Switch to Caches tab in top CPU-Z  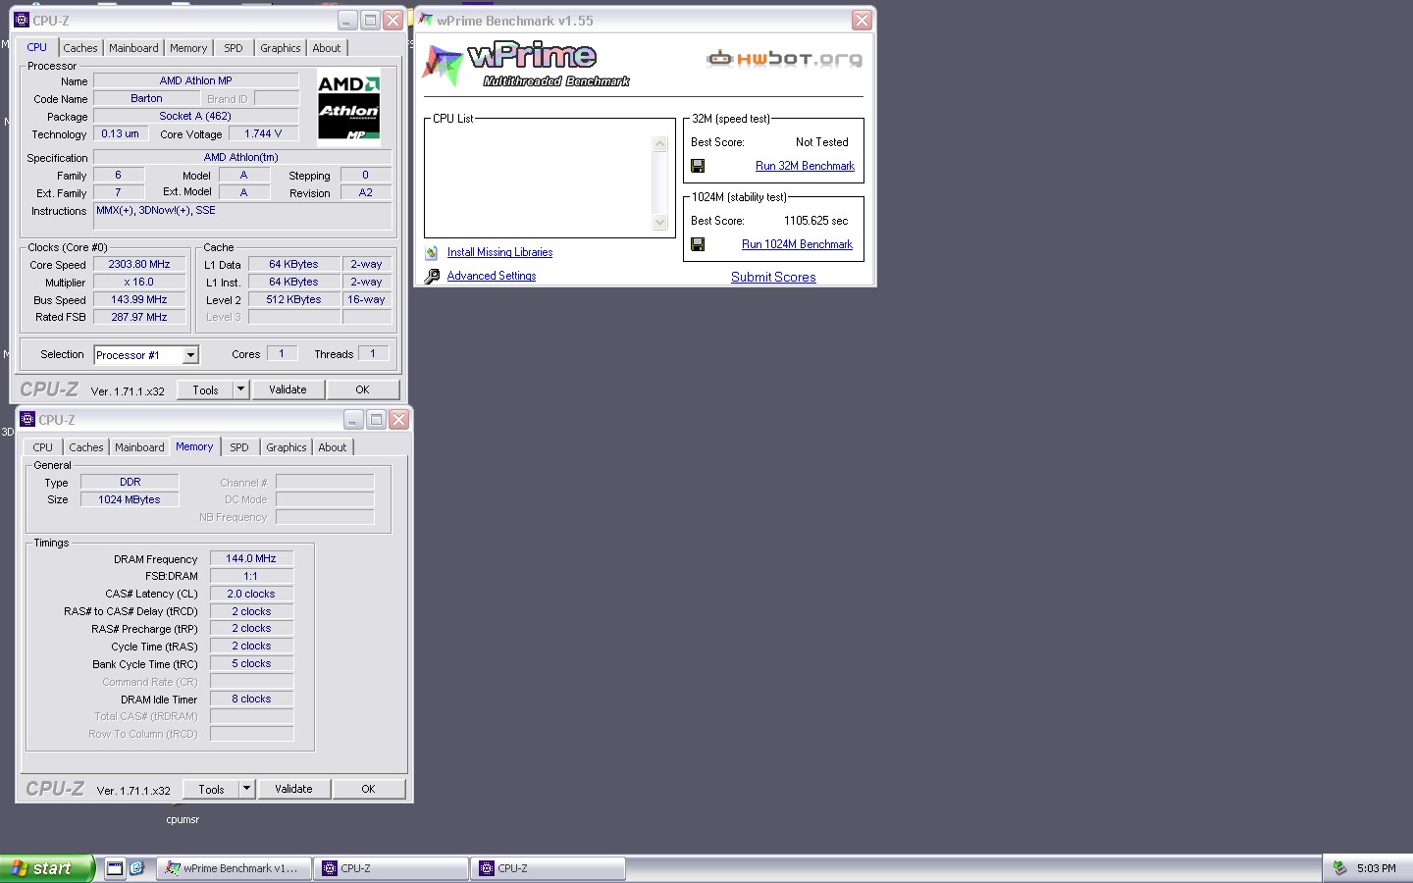coord(80,48)
